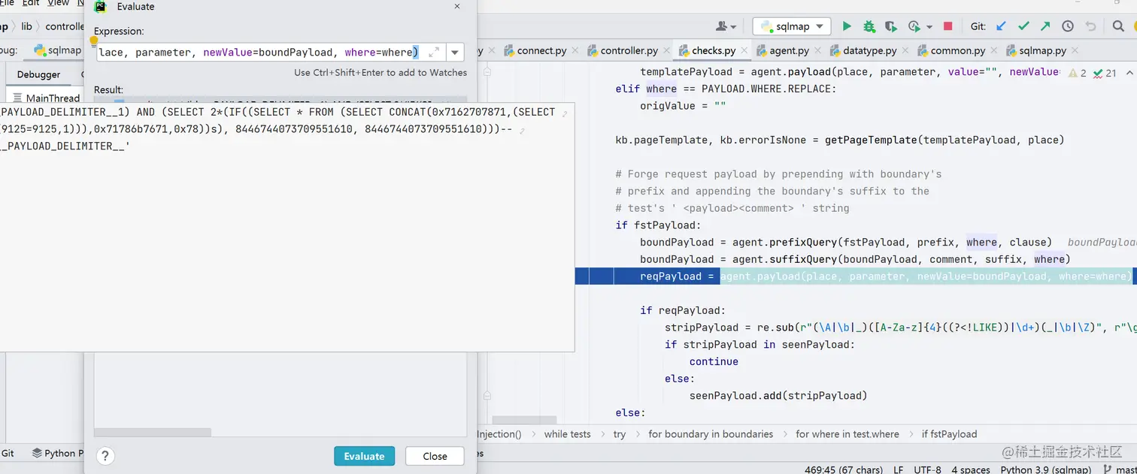Run with coverage using the shield icon

pos(892,26)
